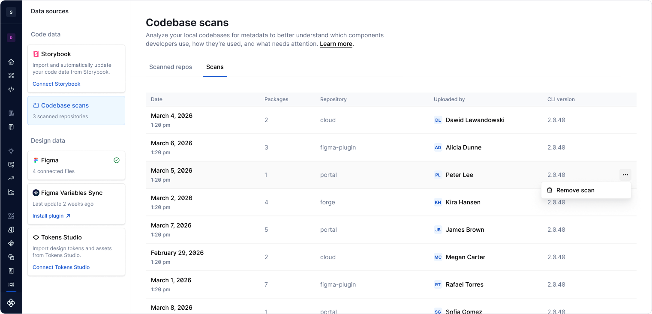Switch to the Scanned repos tab
Screen dimensions: 652x314
[x=171, y=67]
